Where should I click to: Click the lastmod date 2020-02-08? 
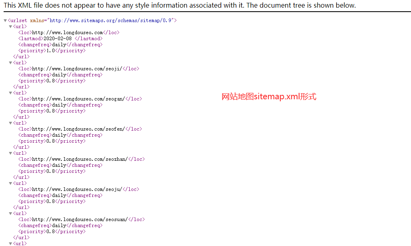57,39
